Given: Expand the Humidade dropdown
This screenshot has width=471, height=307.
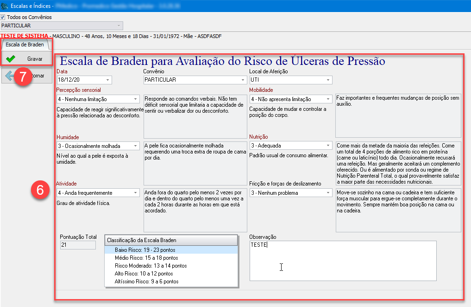Looking at the screenshot, I should [x=135, y=146].
